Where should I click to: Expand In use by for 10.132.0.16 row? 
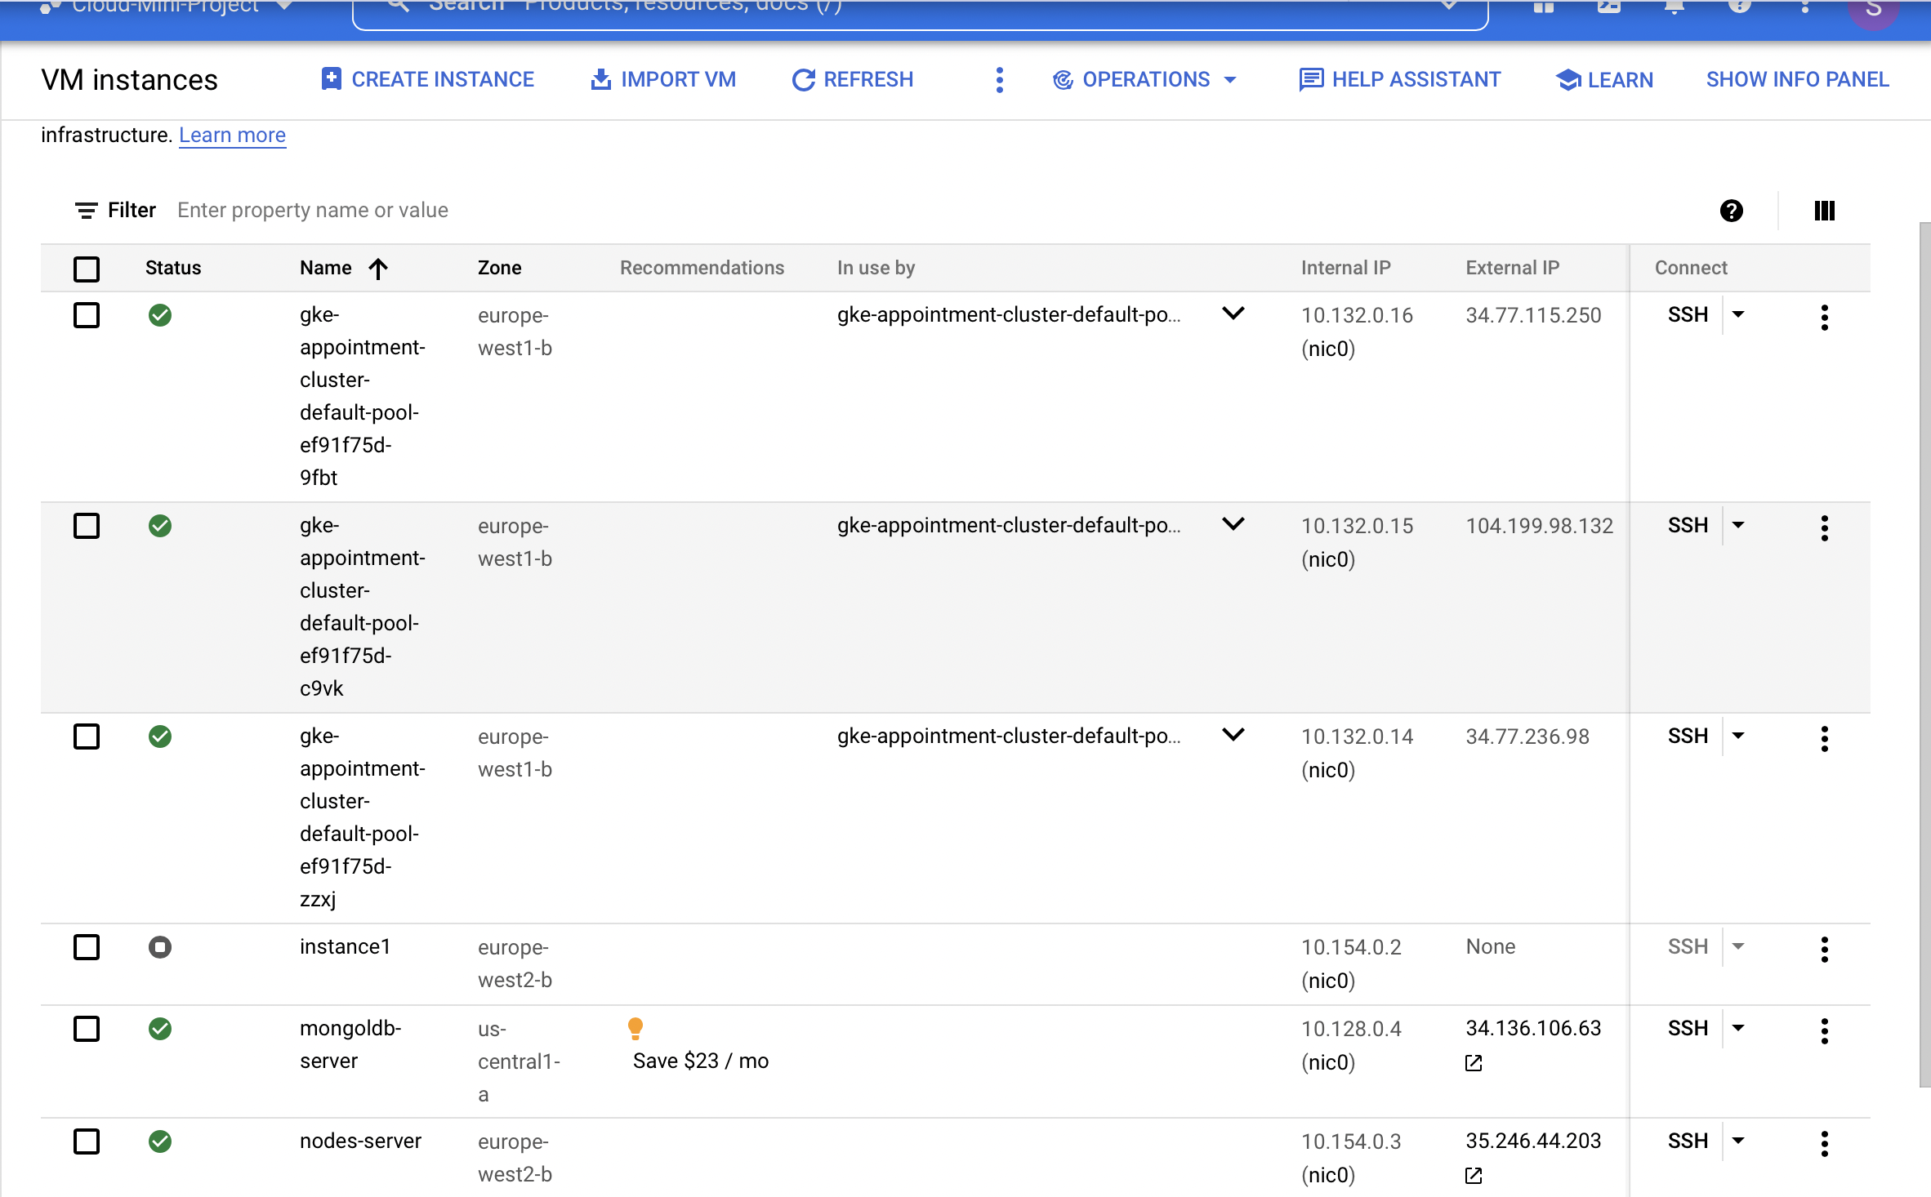(1233, 314)
